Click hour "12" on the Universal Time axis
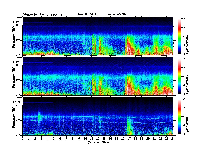 tap(98, 139)
